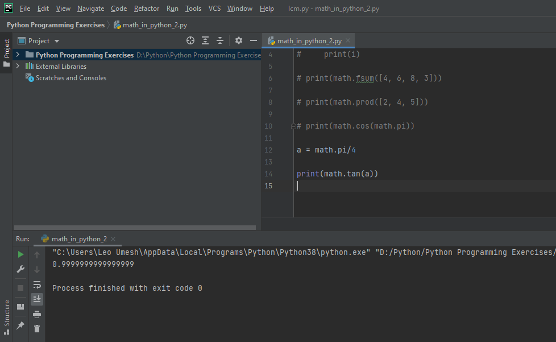Image resolution: width=556 pixels, height=342 pixels.
Task: Move up the stack trace arrow
Action: (37, 254)
